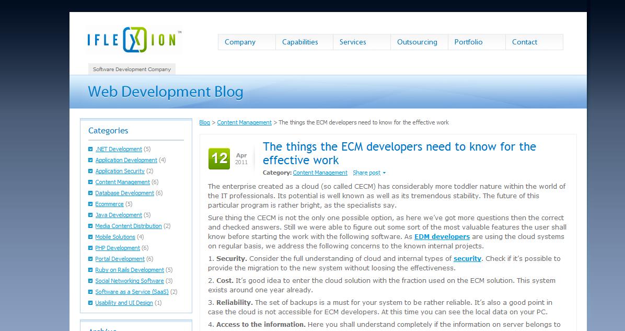Click the green 12 date badge
Image resolution: width=625 pixels, height=331 pixels.
pyautogui.click(x=219, y=159)
